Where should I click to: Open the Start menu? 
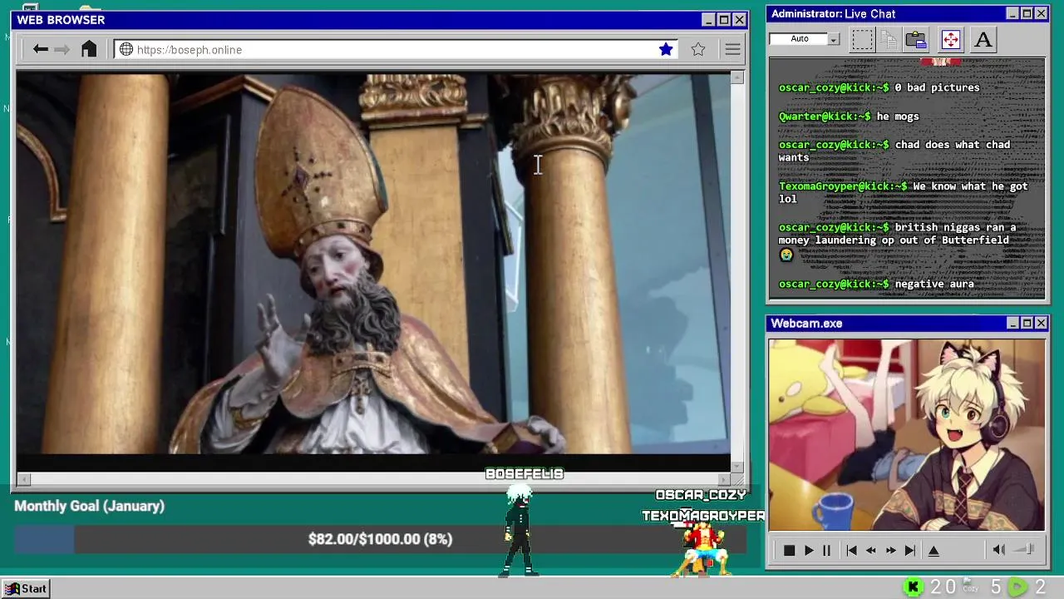click(x=26, y=588)
